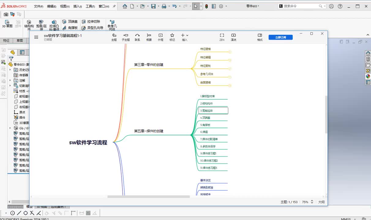Screen dimensions: 371x220
Task: Click the 搜索命令 search command field
Action: [x=301, y=6]
